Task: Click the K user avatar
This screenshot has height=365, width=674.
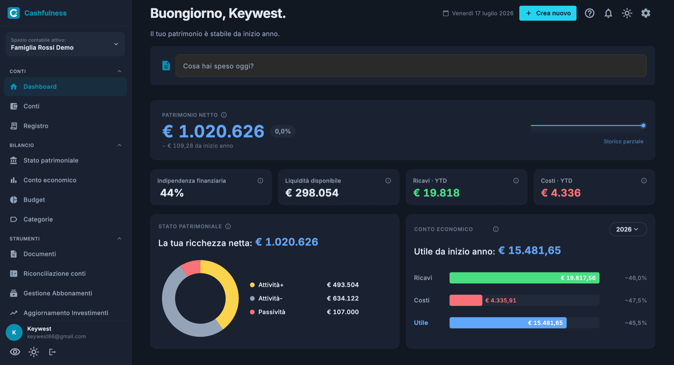Action: [x=14, y=333]
